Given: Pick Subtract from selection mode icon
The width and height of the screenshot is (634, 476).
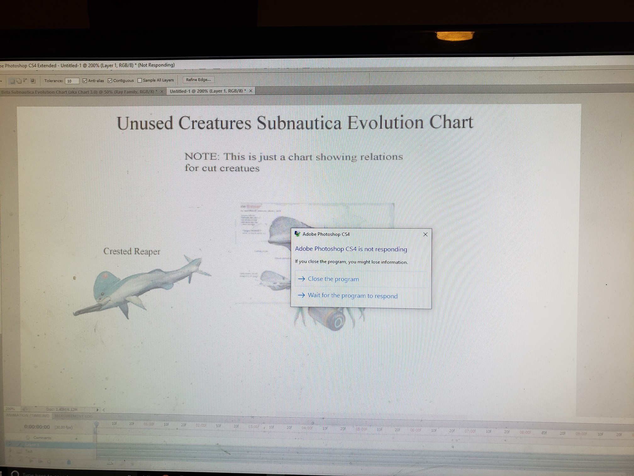Looking at the screenshot, I should tap(25, 81).
